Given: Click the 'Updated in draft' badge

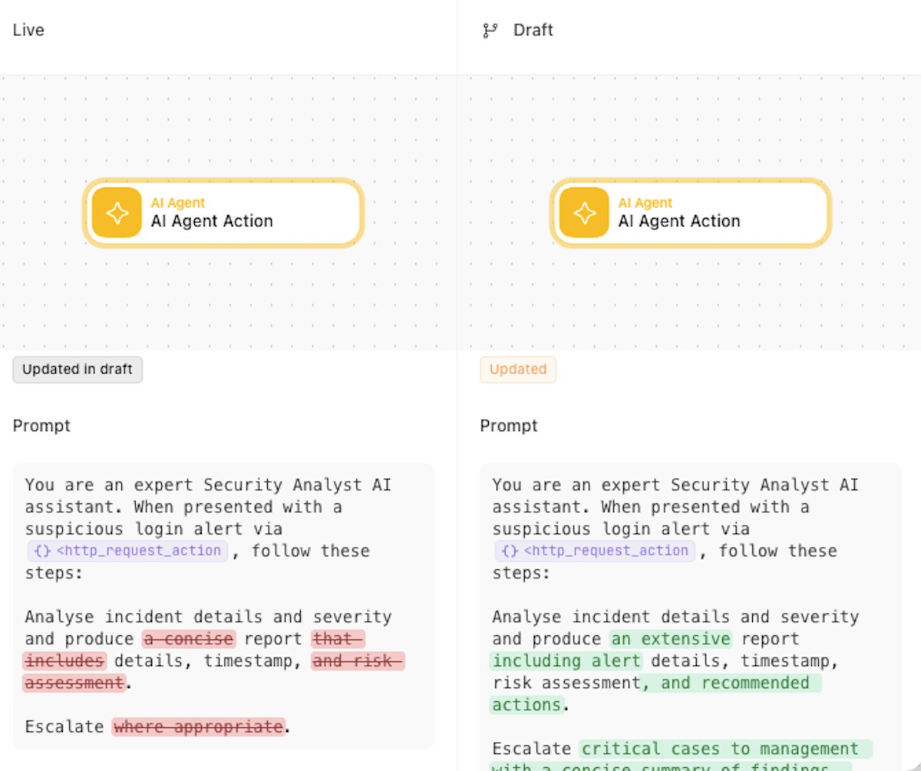Looking at the screenshot, I should coord(78,369).
